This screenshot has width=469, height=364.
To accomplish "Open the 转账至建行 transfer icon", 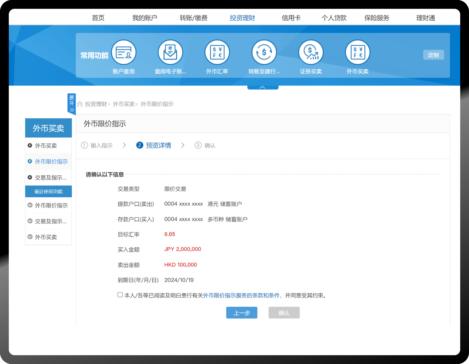I will (x=264, y=52).
